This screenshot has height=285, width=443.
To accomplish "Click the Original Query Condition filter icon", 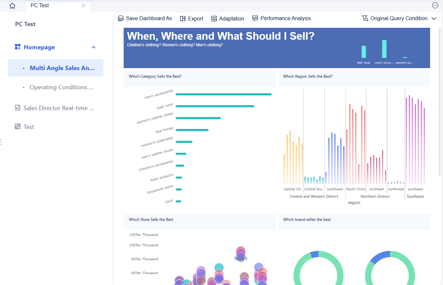I will coord(365,19).
